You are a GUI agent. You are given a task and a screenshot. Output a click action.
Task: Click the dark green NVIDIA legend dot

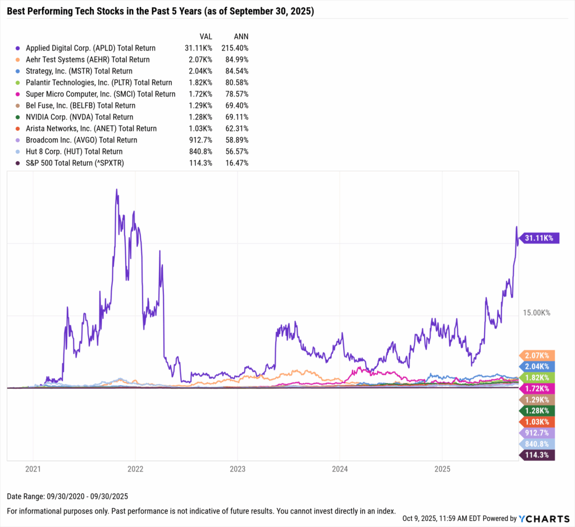point(20,117)
